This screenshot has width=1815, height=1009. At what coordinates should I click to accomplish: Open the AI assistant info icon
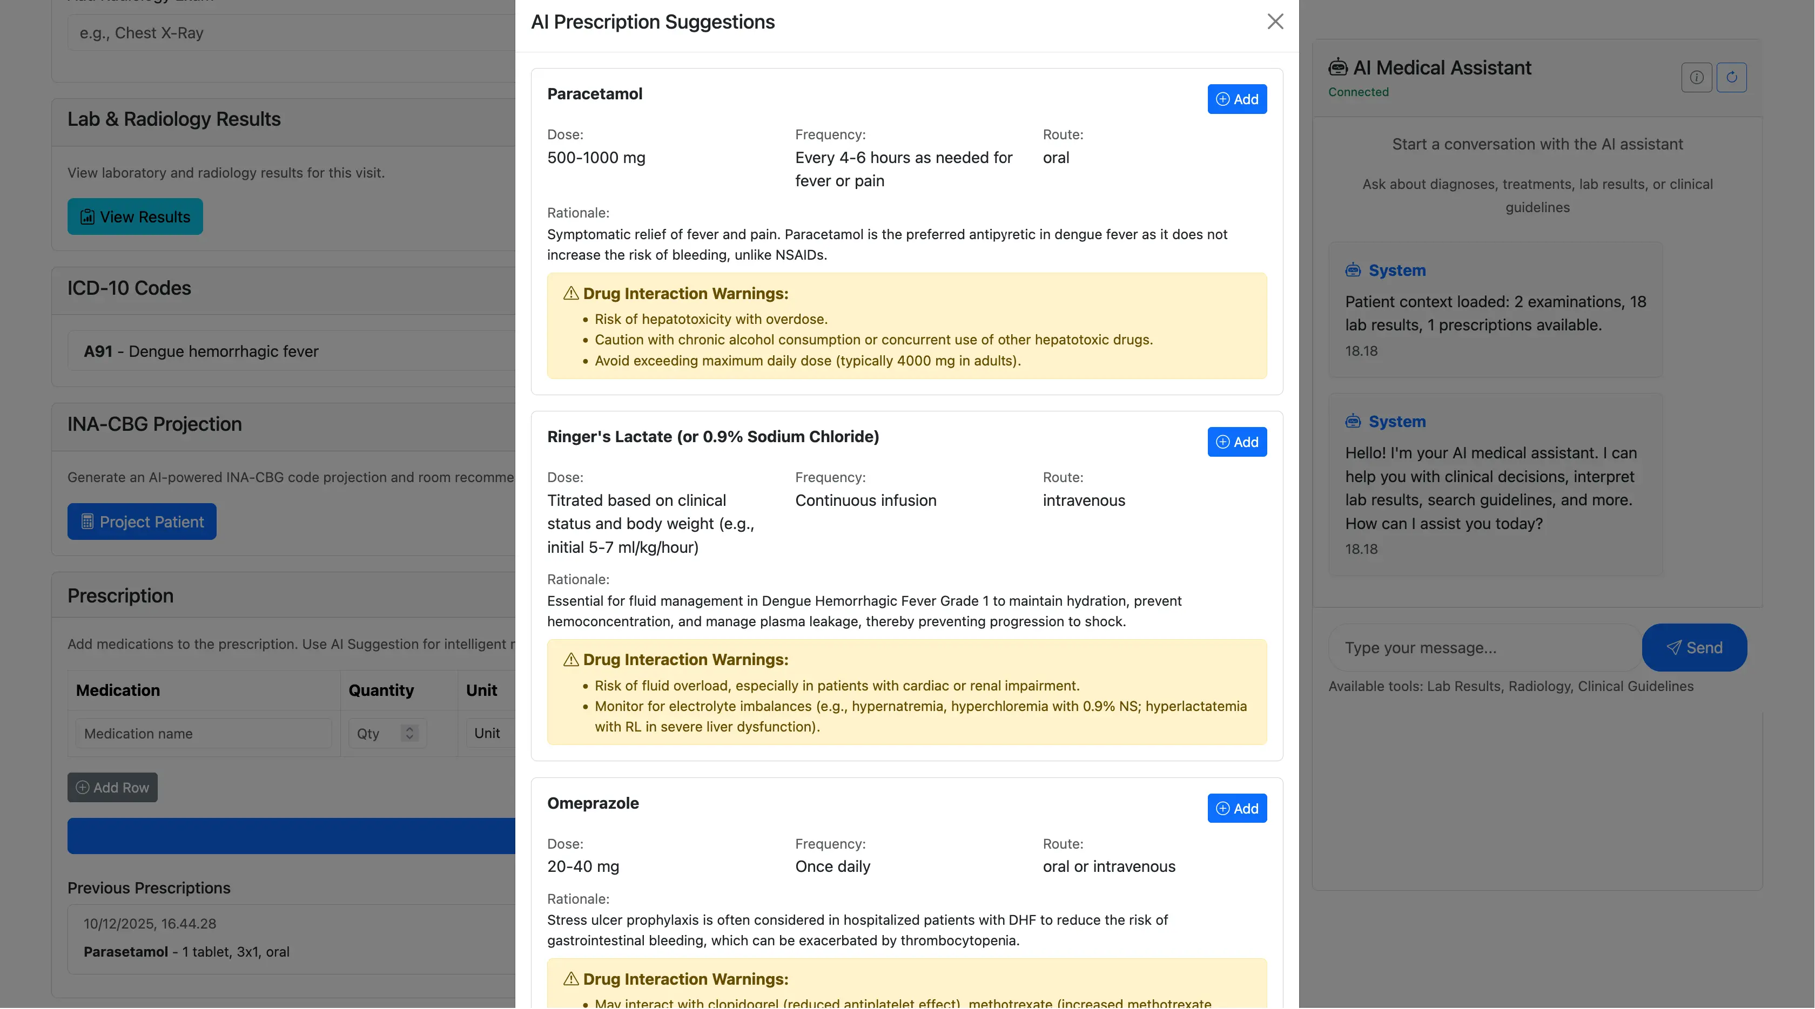click(1697, 77)
